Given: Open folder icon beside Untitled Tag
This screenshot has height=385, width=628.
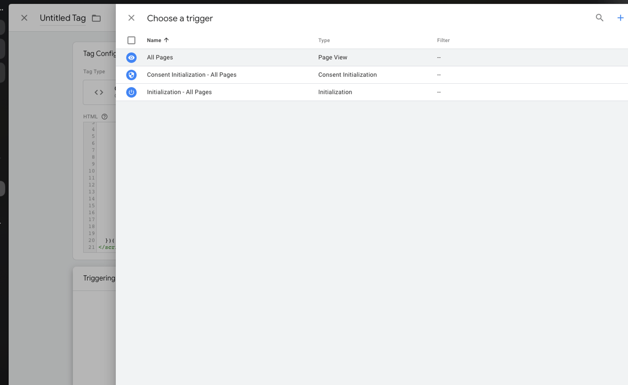Looking at the screenshot, I should click(96, 19).
